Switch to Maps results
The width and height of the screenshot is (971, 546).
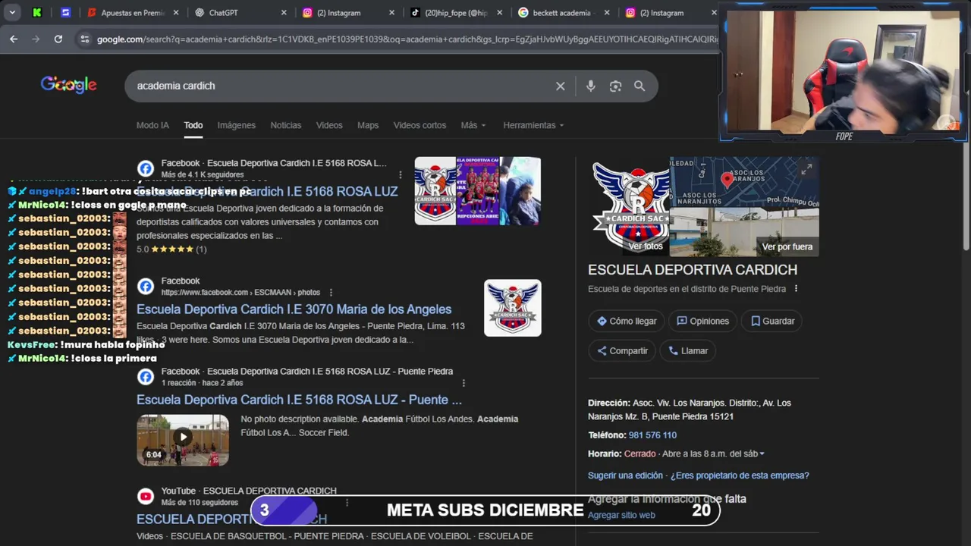368,125
